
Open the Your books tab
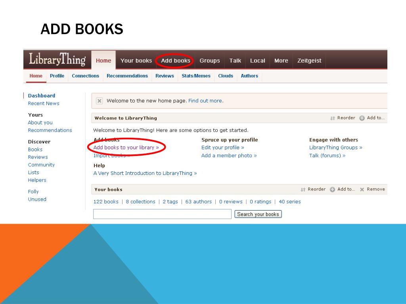[x=136, y=61]
